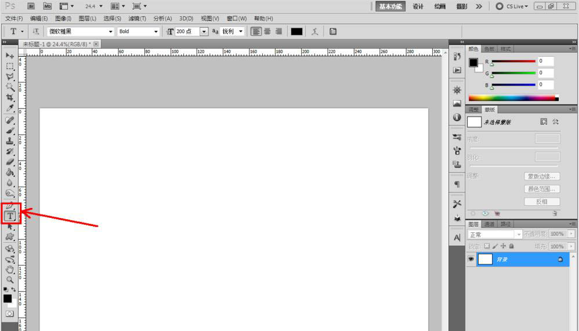Launch Mini Bridge from top bar
The width and height of the screenshot is (579, 331).
pyautogui.click(x=47, y=6)
